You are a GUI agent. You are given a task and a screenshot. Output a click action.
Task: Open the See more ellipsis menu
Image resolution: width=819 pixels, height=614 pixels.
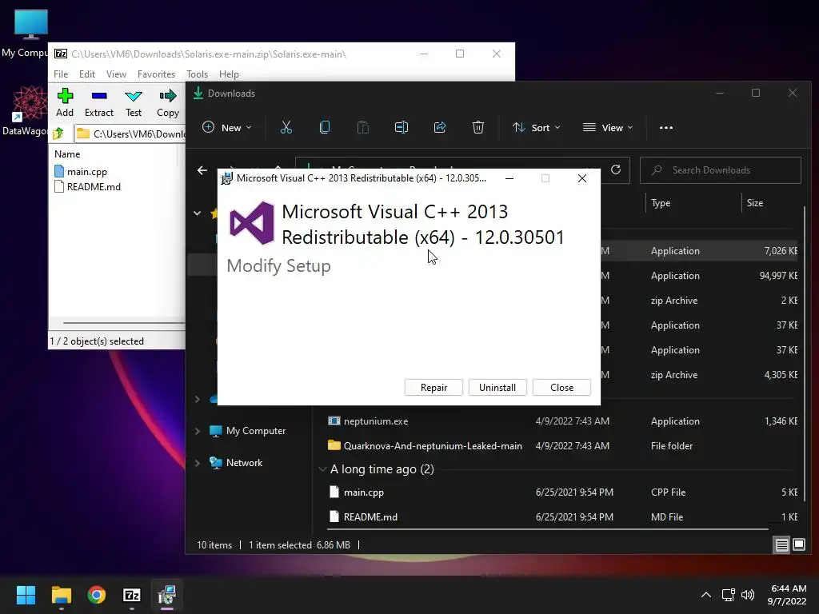[x=666, y=127]
